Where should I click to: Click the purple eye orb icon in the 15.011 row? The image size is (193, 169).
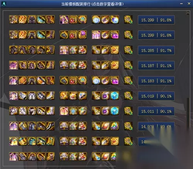105,111
